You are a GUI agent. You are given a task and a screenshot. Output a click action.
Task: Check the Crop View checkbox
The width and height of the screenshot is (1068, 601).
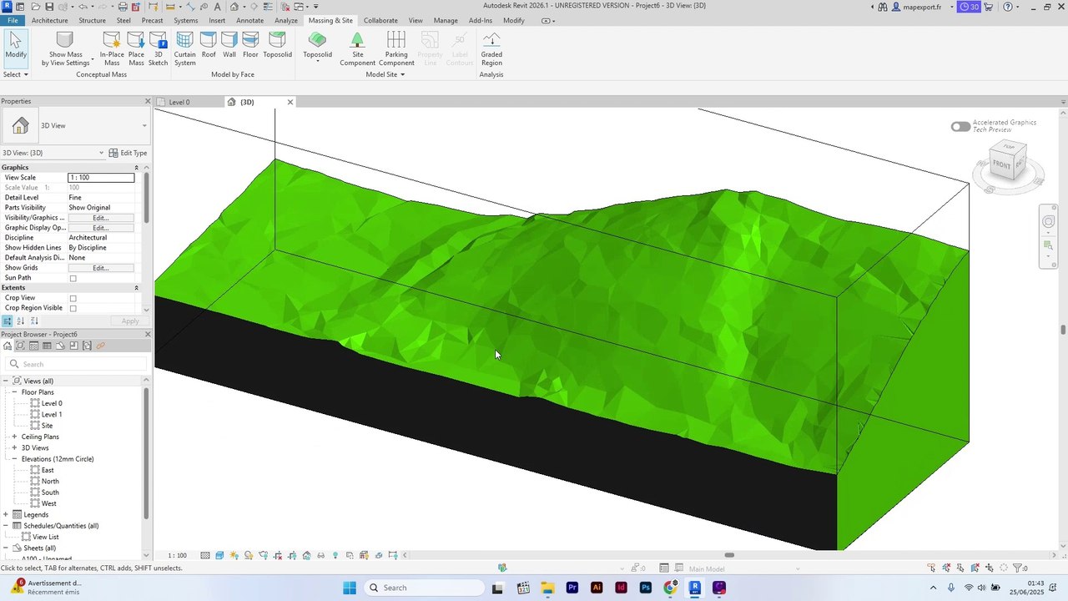click(73, 298)
